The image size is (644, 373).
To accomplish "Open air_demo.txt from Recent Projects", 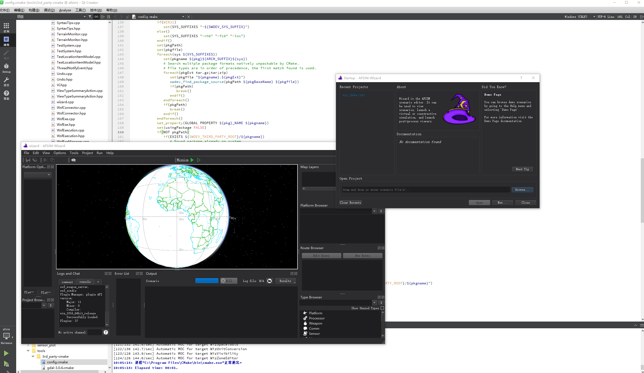I will pos(353,95).
